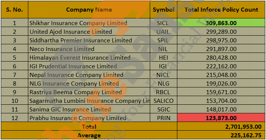Click the green 309,863.00 highlighted cell
Screen dimensions: 266x140
221,23
